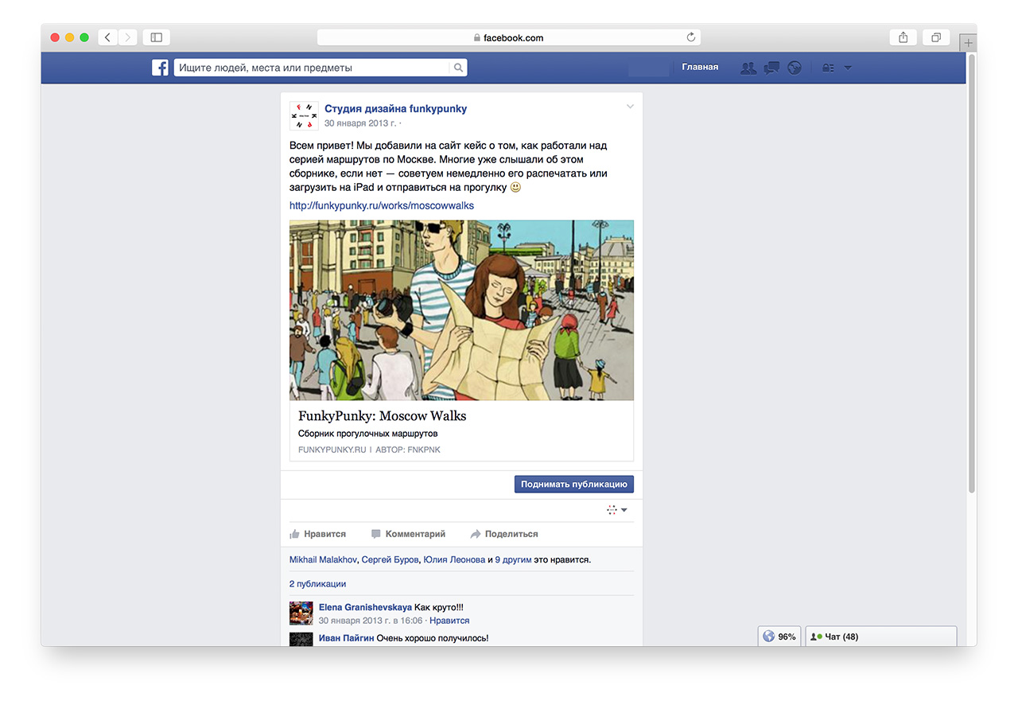This screenshot has width=1018, height=705.
Task: Expand the account menu arrow in header
Action: click(x=848, y=68)
